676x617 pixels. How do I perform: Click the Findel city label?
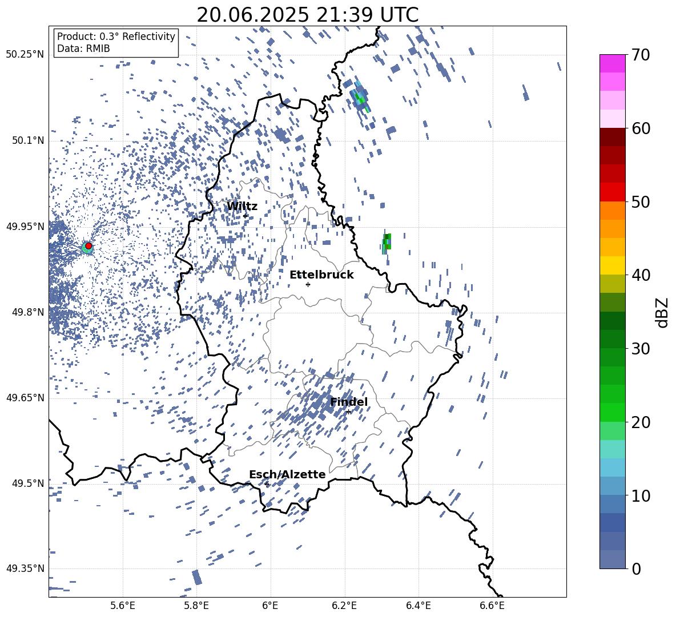(349, 402)
